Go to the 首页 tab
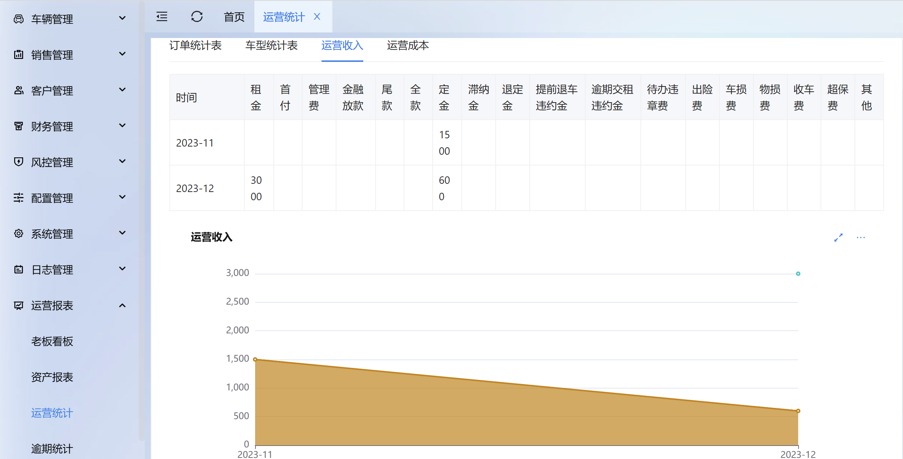Viewport: 903px width, 459px height. [x=234, y=17]
